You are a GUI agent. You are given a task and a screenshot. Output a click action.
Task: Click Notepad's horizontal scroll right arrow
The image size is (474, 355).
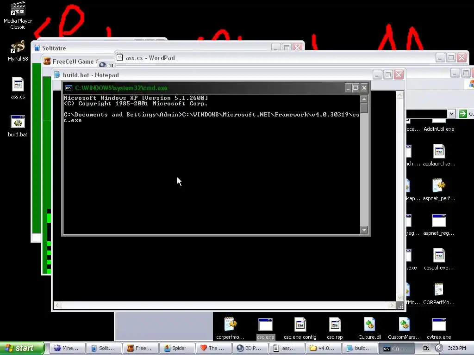click(392, 306)
